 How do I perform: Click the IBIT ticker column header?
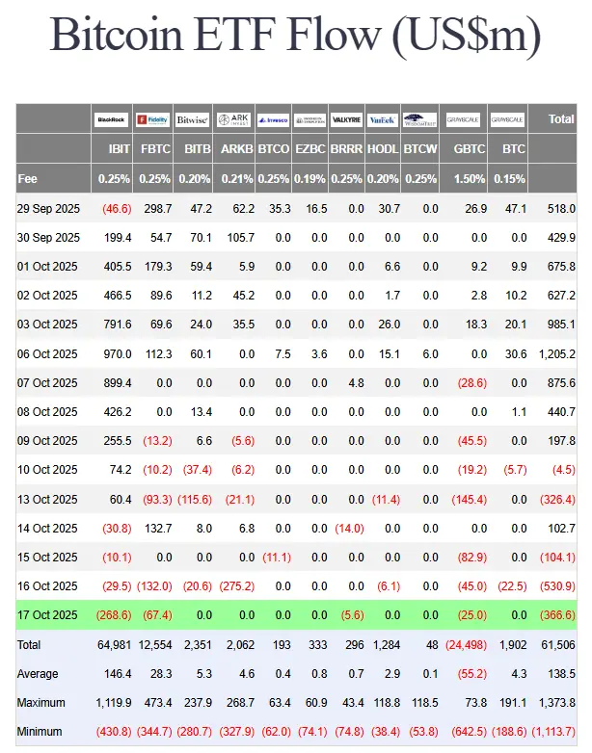pyautogui.click(x=118, y=150)
